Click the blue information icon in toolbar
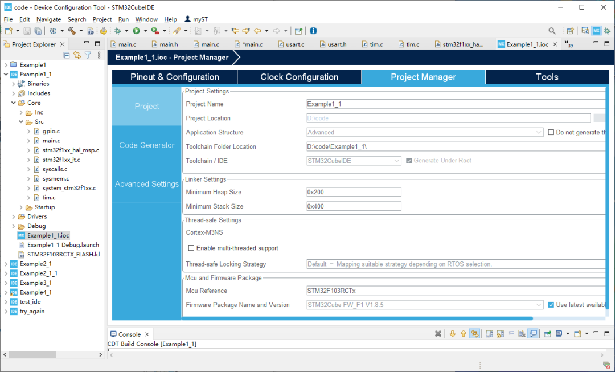Screen dimensions: 615x372 tap(313, 31)
